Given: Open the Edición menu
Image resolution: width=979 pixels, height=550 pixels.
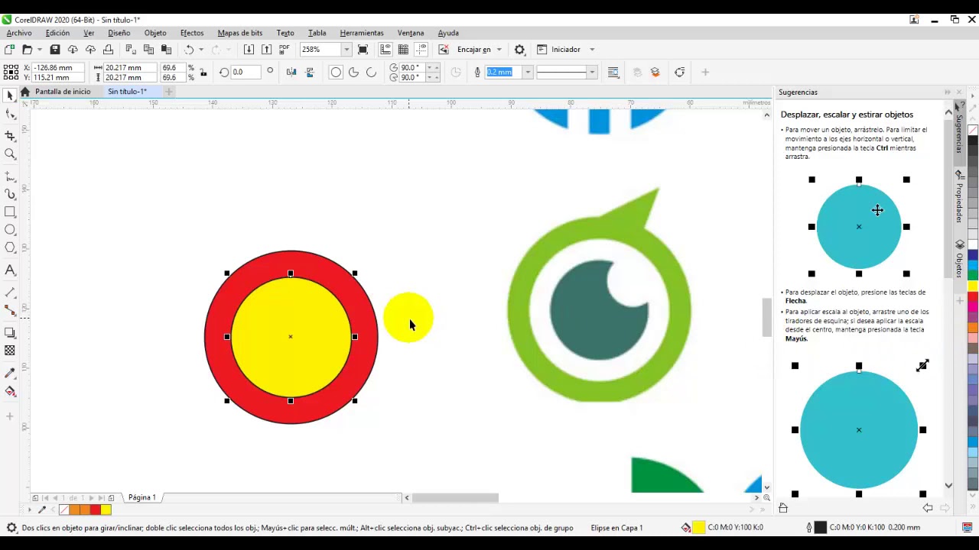Looking at the screenshot, I should (x=57, y=33).
